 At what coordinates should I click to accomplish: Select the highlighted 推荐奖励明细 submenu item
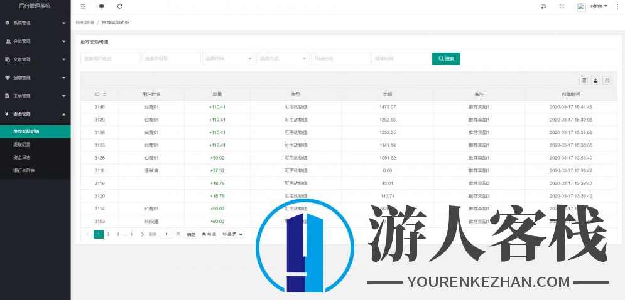click(35, 132)
